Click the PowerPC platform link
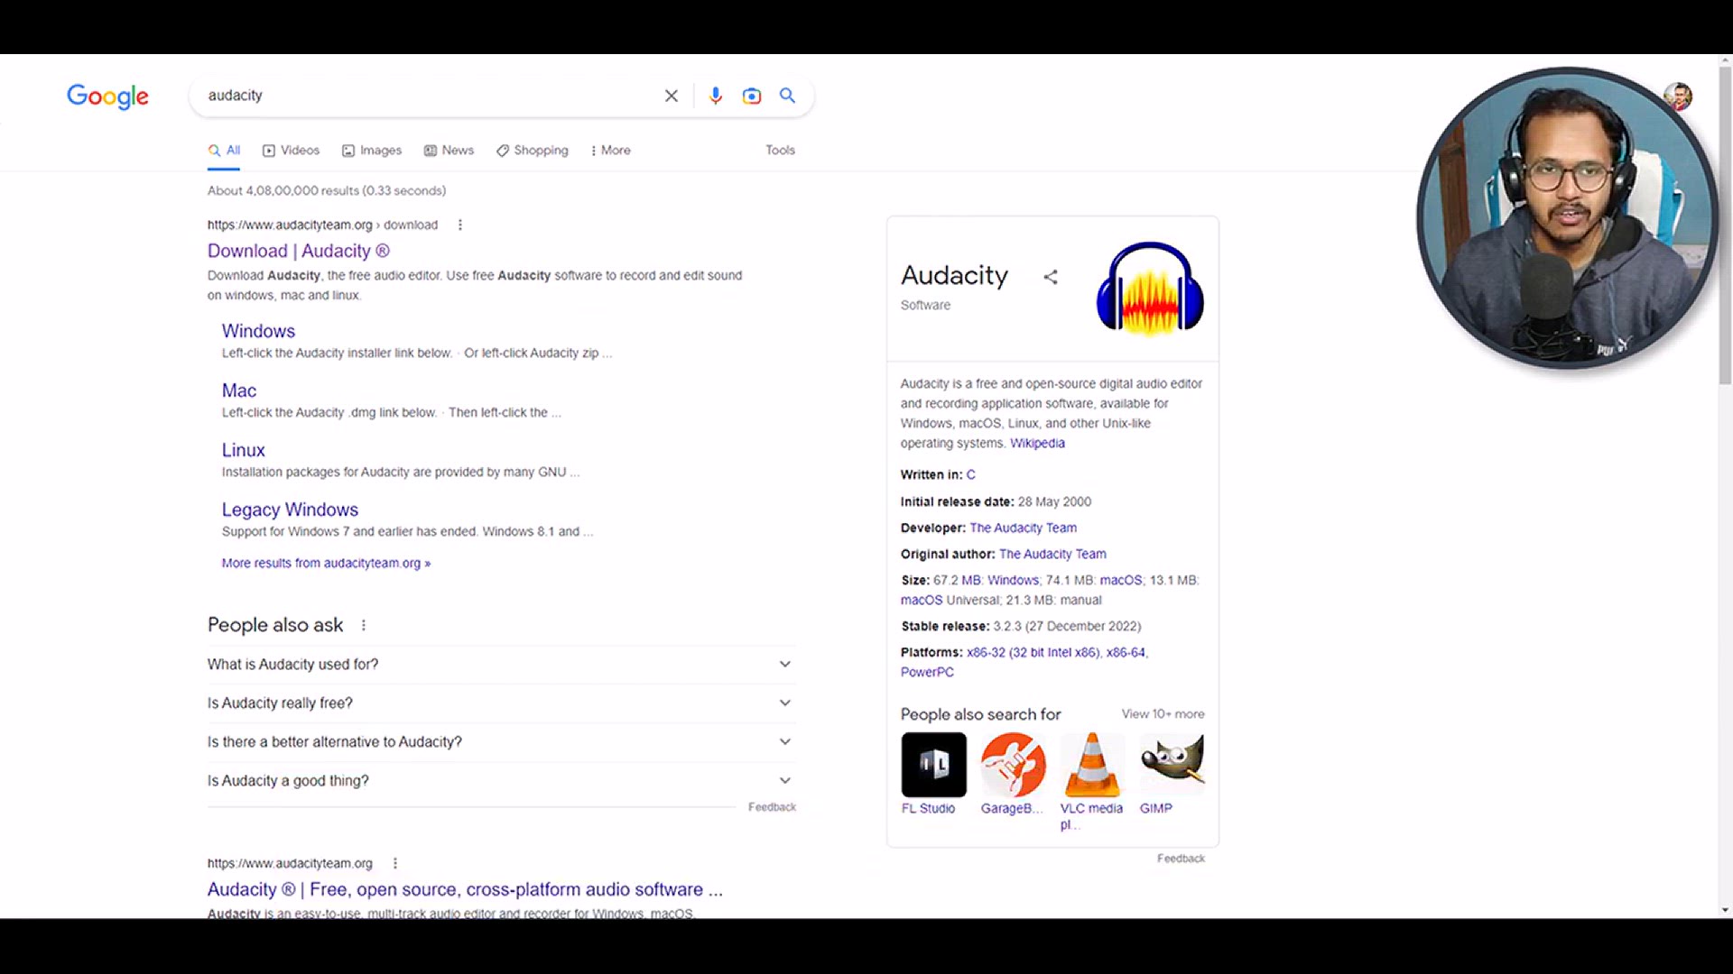This screenshot has width=1733, height=974. [x=927, y=672]
